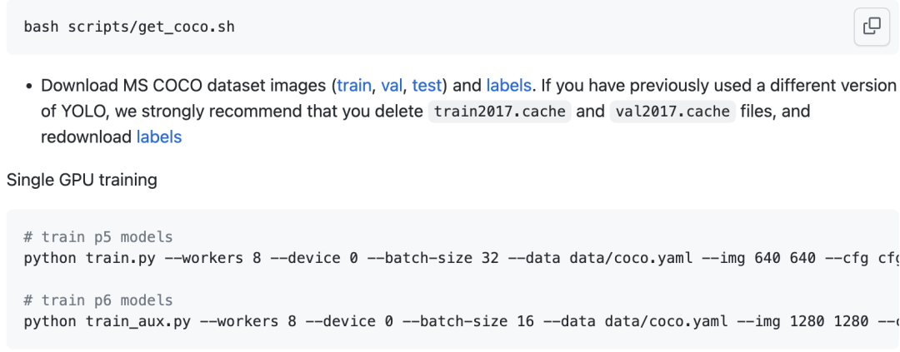Open the "train" dataset images link
The image size is (900, 352).
tap(354, 85)
